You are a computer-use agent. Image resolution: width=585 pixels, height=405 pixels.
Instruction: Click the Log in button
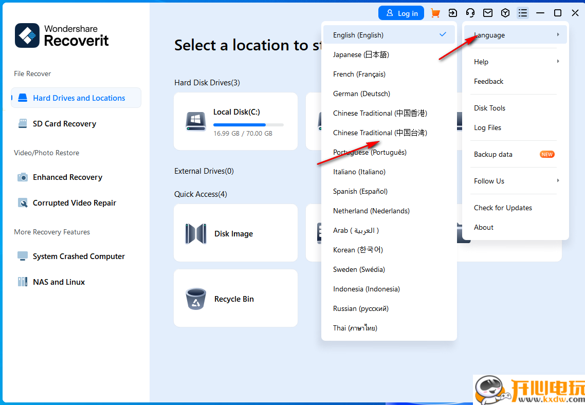[x=401, y=13]
